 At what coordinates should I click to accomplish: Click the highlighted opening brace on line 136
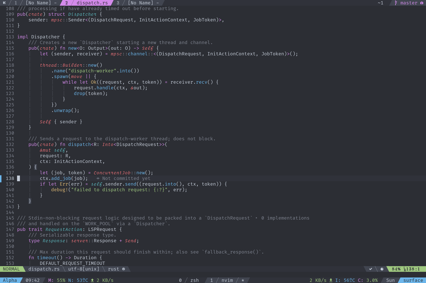click(x=36, y=167)
